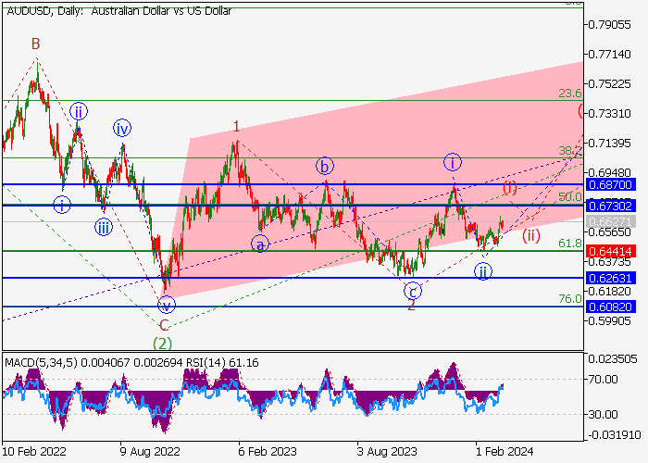Click the -0.031910 indicator axis value
The width and height of the screenshot is (648, 463).
tap(613, 435)
